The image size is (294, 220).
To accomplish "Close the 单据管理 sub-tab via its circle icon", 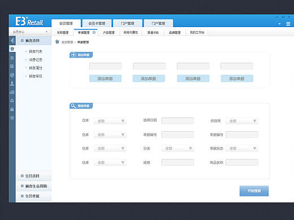I will pos(94,32).
